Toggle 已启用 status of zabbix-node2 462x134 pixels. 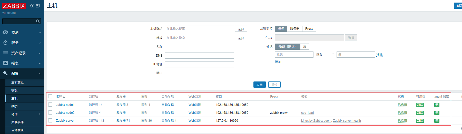[402, 113]
